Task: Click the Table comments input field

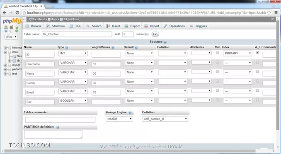Action: (x=60, y=120)
